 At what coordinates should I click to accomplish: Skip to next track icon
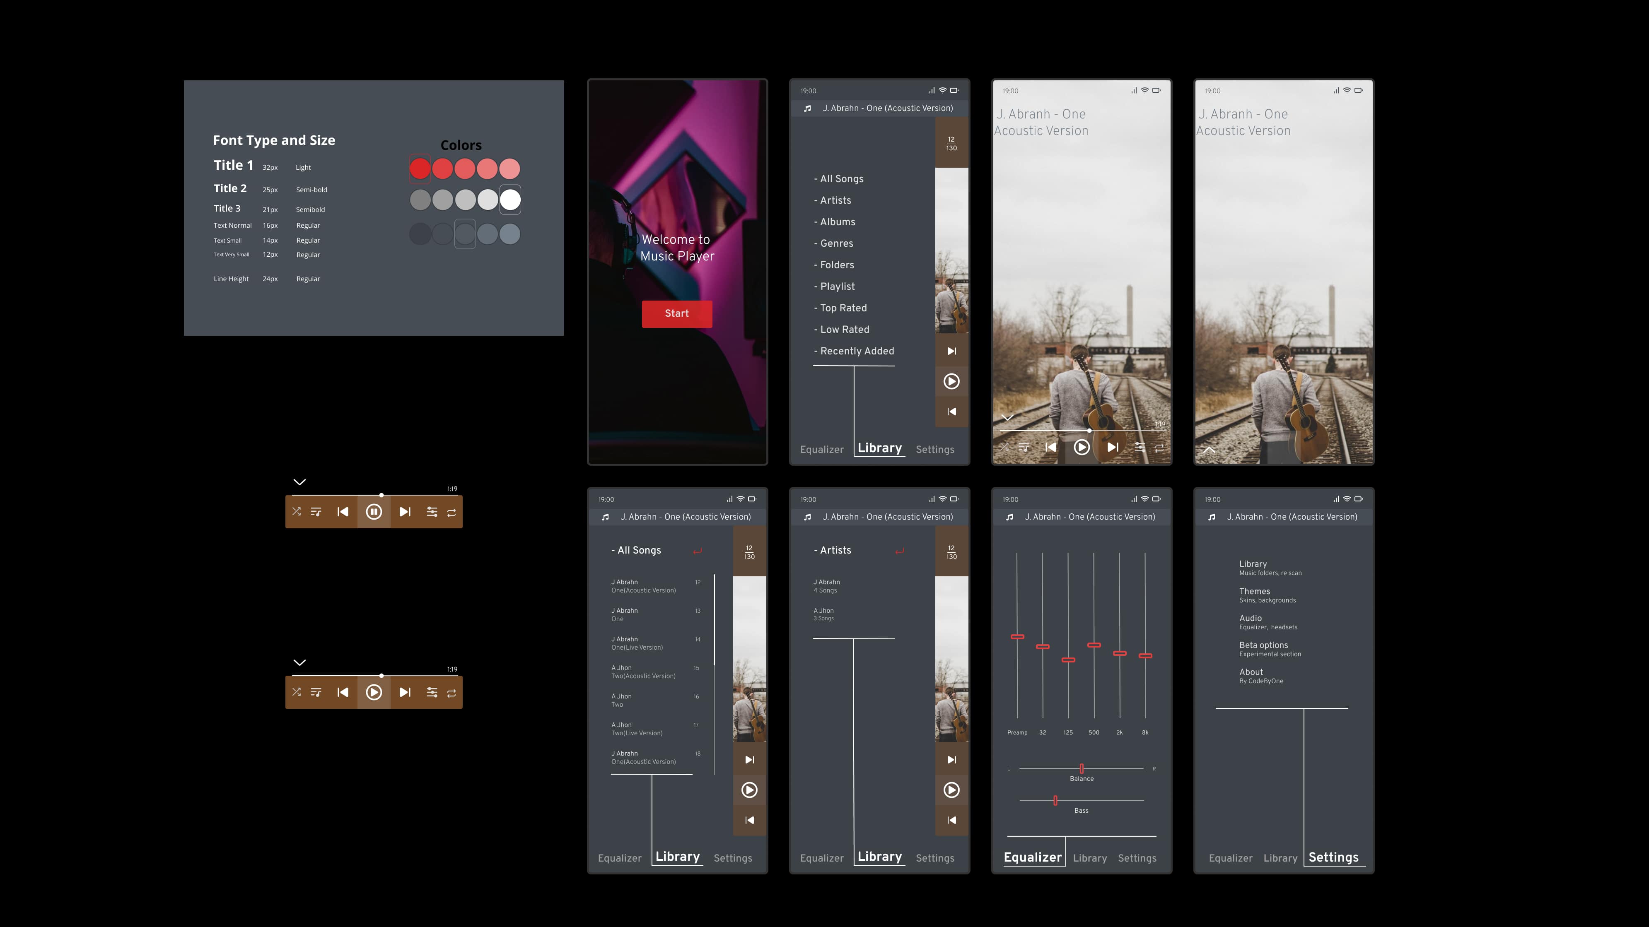[405, 511]
